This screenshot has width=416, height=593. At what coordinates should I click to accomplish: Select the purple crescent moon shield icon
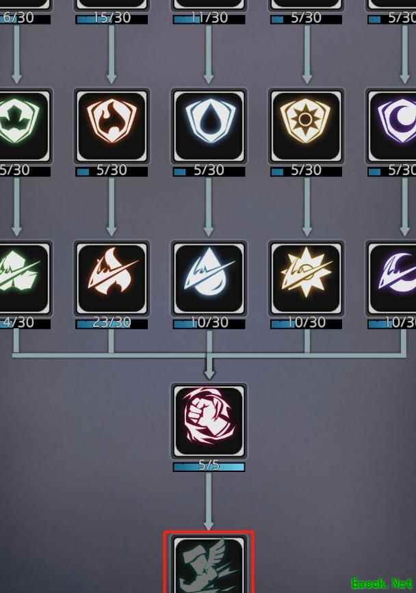(x=391, y=127)
